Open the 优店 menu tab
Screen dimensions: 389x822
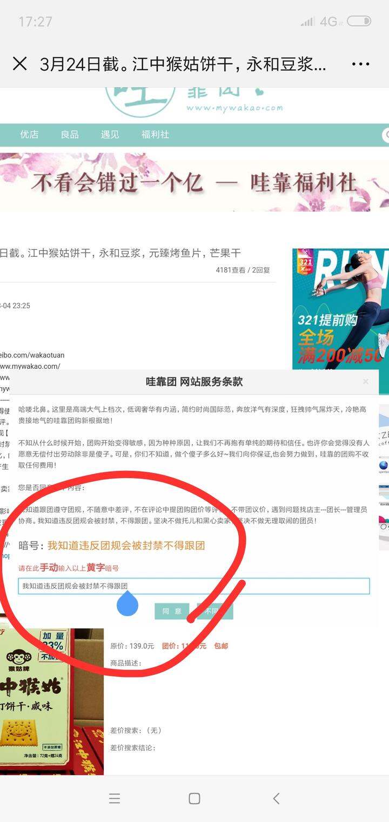click(x=29, y=135)
